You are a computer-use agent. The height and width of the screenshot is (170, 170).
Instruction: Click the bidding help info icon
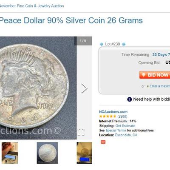coord(130,99)
